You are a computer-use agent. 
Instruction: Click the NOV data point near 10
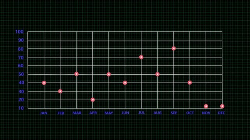(206, 106)
